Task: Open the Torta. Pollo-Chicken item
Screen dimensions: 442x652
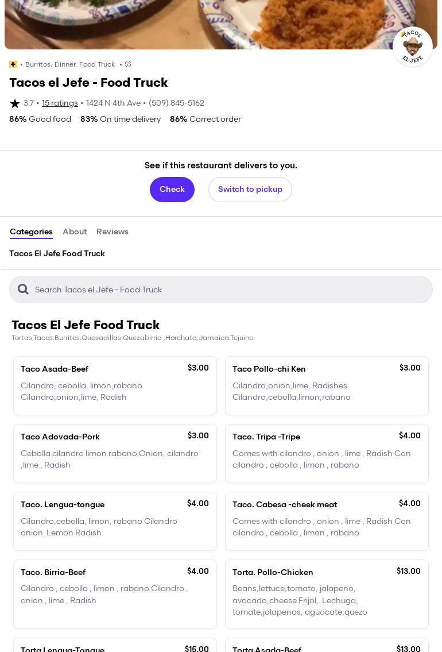Action: pyautogui.click(x=327, y=594)
